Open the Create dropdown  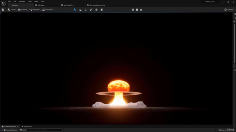(12, 10)
